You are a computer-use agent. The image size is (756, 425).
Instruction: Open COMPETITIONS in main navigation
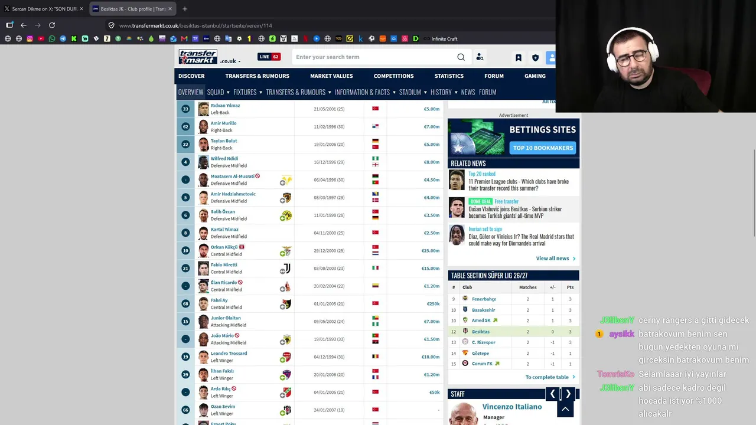pyautogui.click(x=394, y=76)
